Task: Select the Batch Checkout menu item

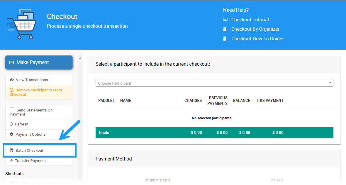Action: pos(29,151)
